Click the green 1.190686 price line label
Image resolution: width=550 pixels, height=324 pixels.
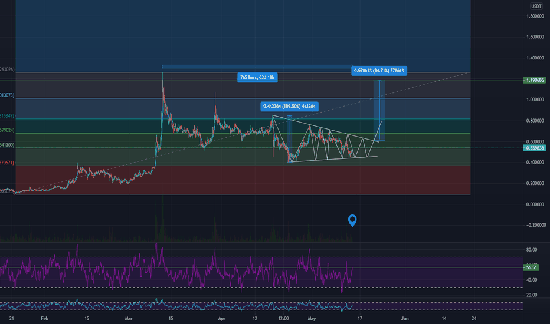tap(535, 80)
